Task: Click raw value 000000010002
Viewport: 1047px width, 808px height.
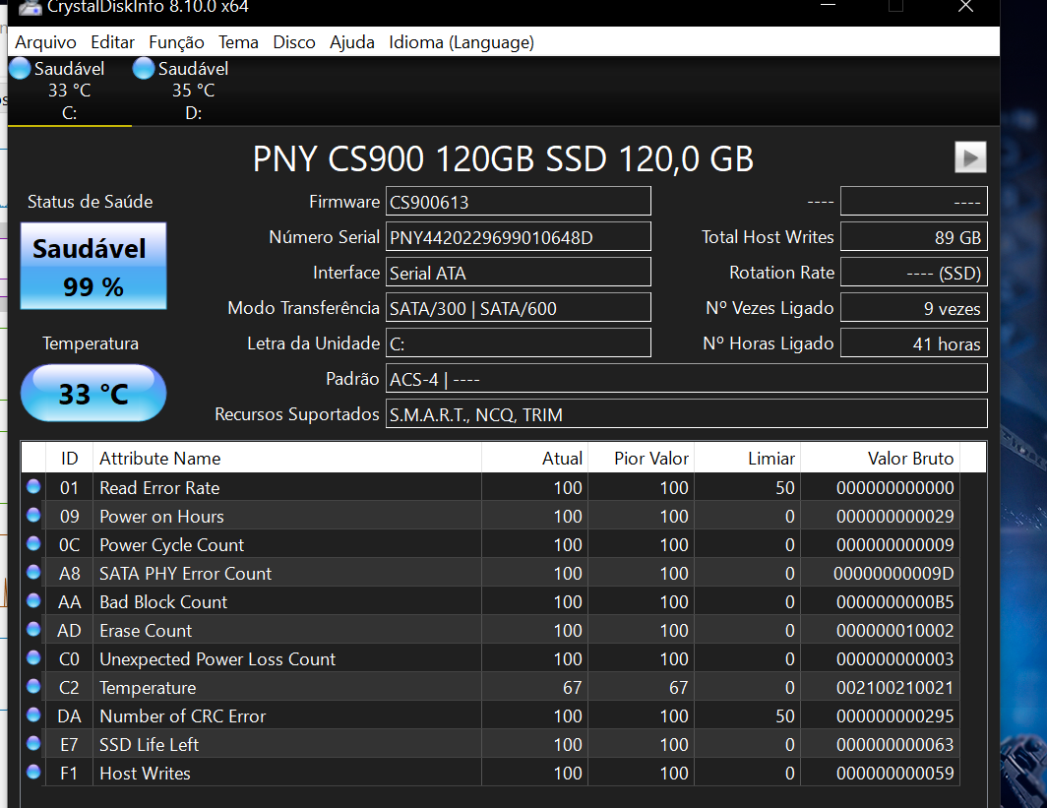Action: point(894,631)
